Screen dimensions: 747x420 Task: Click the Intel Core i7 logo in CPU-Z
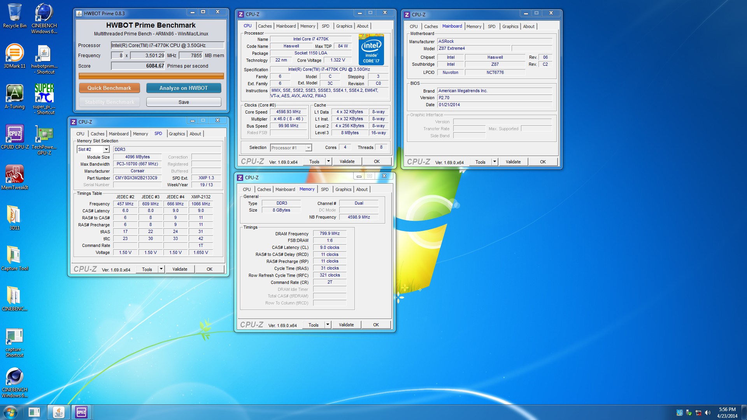click(x=371, y=49)
